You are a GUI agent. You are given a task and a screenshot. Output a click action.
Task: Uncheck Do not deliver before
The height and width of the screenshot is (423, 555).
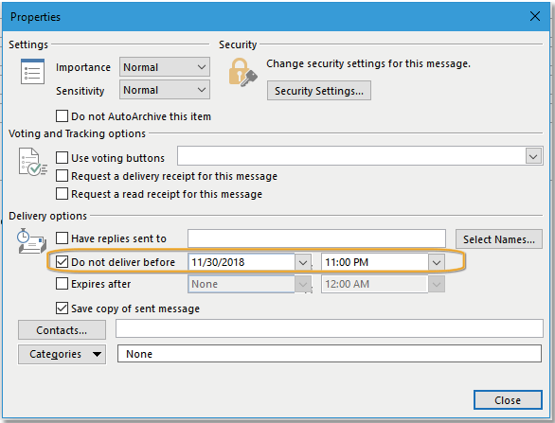pos(62,262)
